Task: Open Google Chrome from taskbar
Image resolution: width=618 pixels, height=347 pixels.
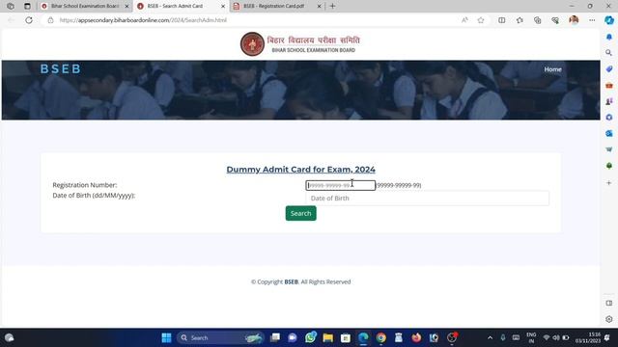Action: pos(380,337)
